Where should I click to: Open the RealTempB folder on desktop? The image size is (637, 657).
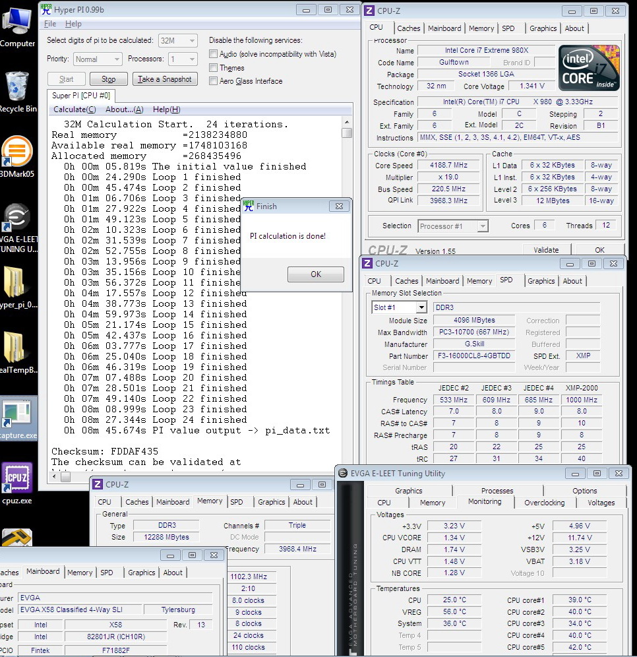coord(16,353)
